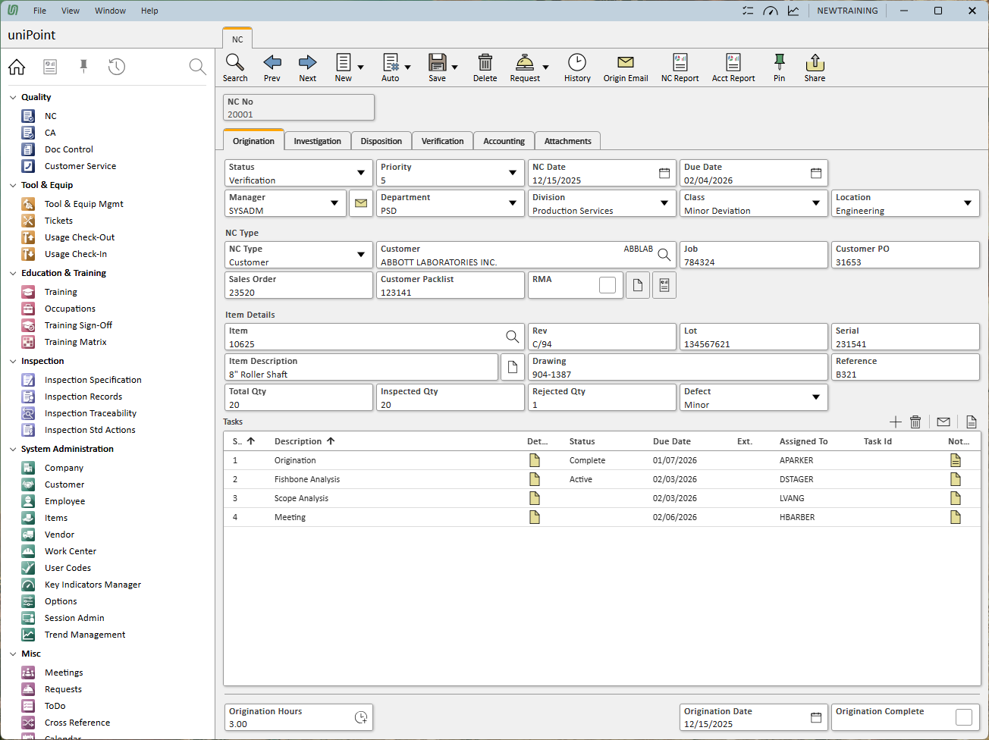Open Trend Management in sidebar

click(x=85, y=635)
